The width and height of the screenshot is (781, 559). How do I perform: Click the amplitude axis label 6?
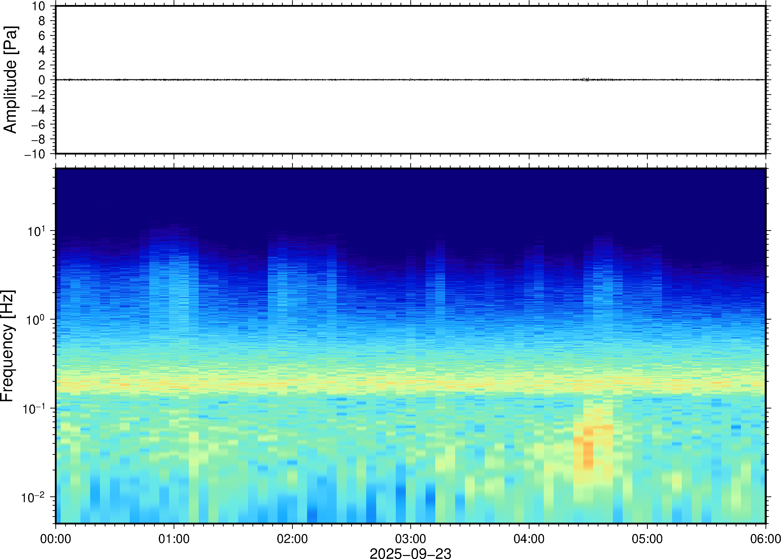[42, 36]
